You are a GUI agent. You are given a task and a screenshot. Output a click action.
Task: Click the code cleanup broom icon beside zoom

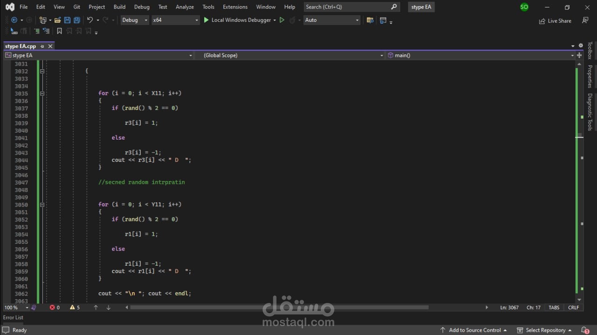[34, 308]
